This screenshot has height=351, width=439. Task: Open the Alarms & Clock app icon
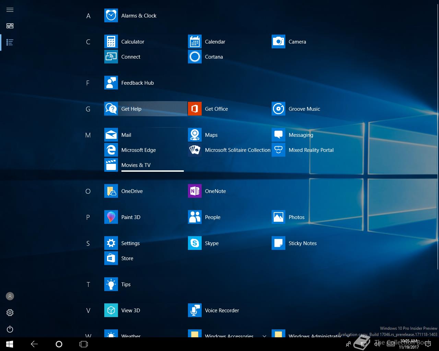(111, 16)
